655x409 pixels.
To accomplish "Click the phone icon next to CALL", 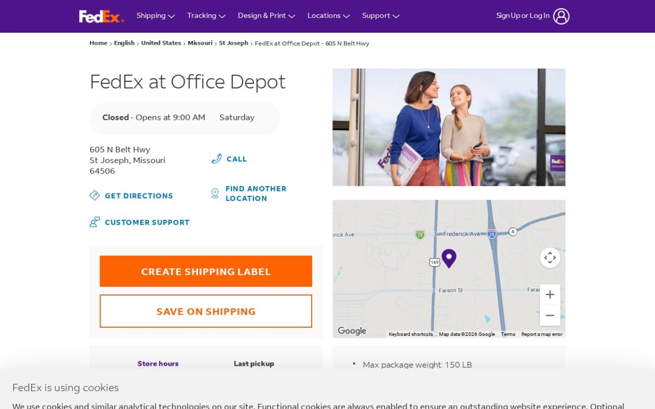I will tap(217, 159).
